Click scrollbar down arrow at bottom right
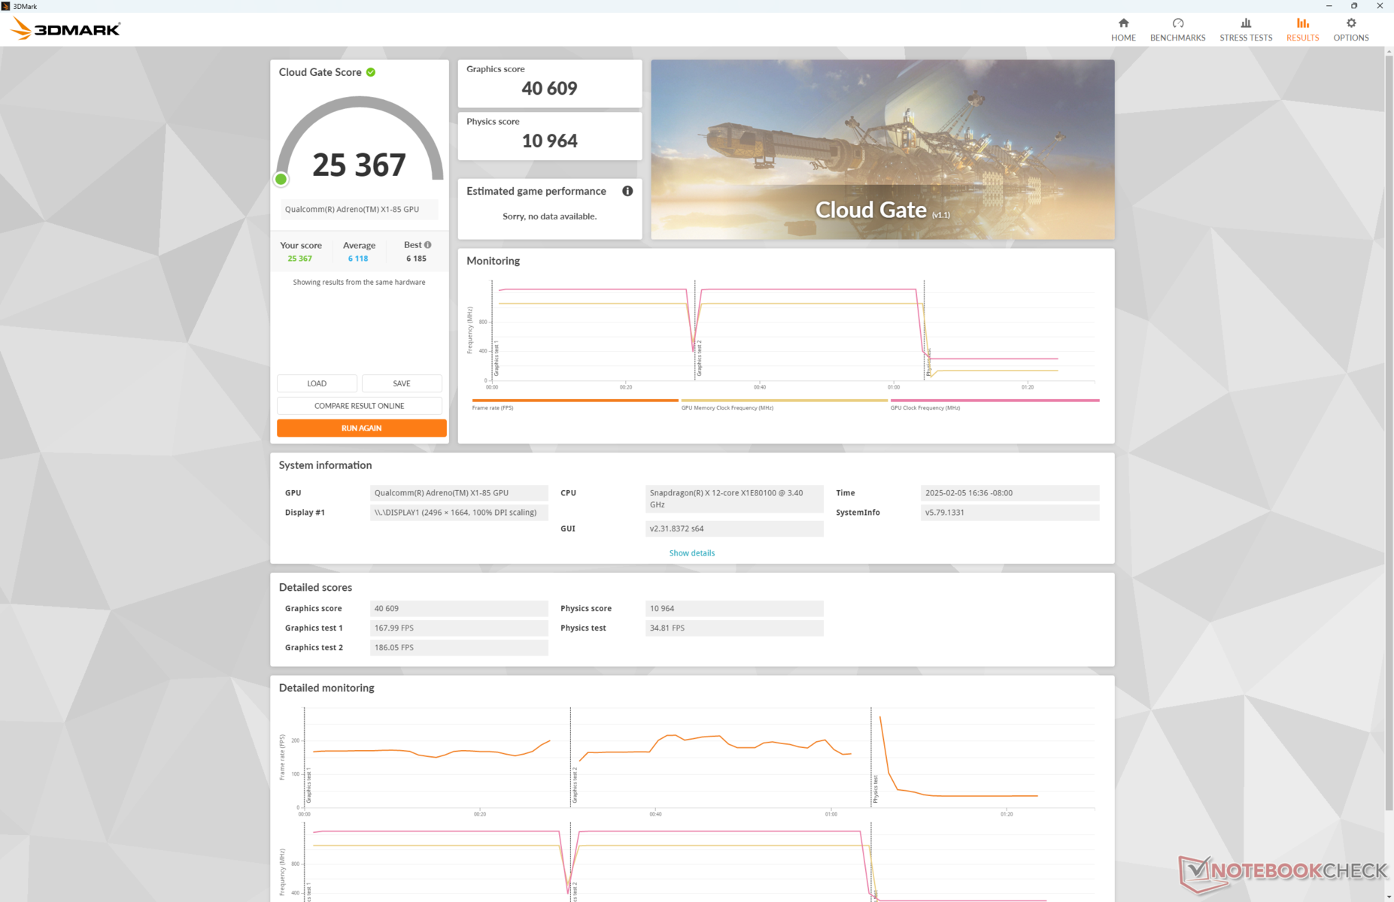Image resolution: width=1394 pixels, height=902 pixels. (x=1389, y=896)
